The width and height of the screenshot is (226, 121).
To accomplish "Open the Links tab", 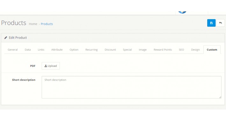I will 41,50.
